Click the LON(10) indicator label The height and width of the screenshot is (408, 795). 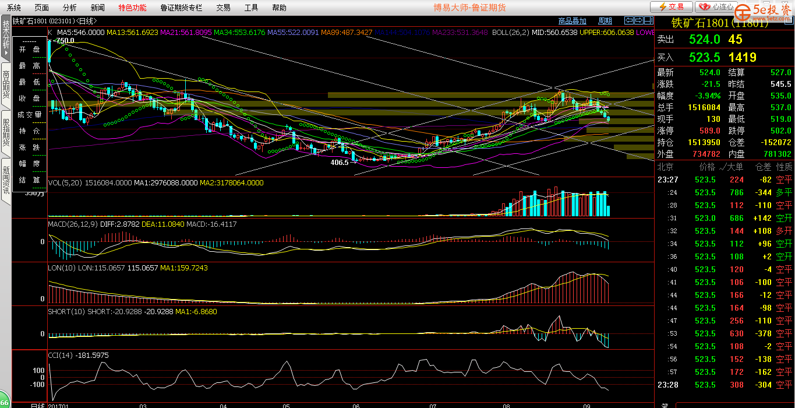click(61, 268)
